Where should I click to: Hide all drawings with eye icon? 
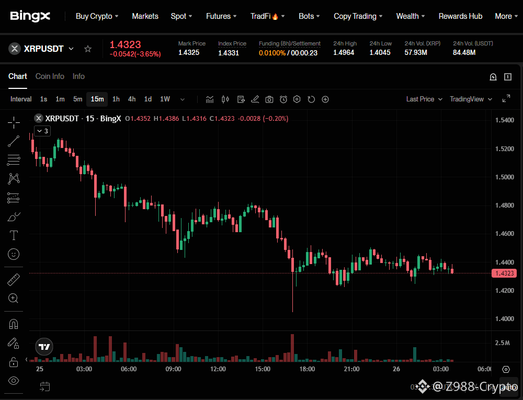pyautogui.click(x=14, y=381)
